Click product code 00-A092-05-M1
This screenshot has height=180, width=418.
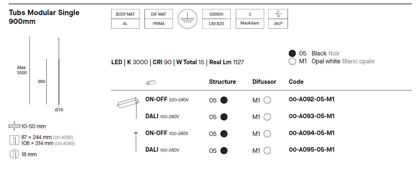[x=311, y=99]
